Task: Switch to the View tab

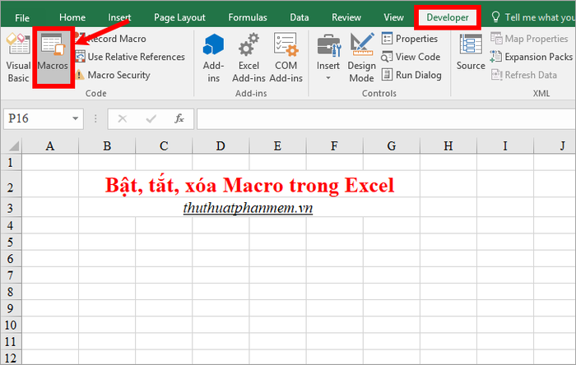Action: [x=394, y=17]
